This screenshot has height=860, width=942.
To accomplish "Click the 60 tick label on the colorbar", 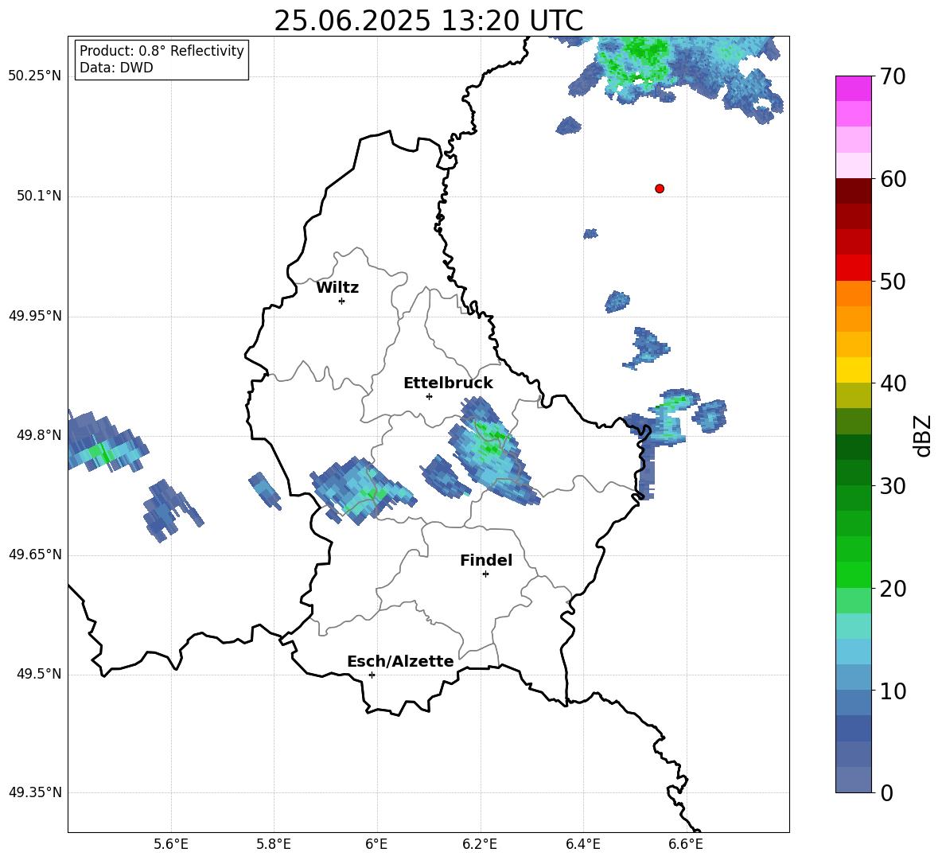I will point(893,179).
